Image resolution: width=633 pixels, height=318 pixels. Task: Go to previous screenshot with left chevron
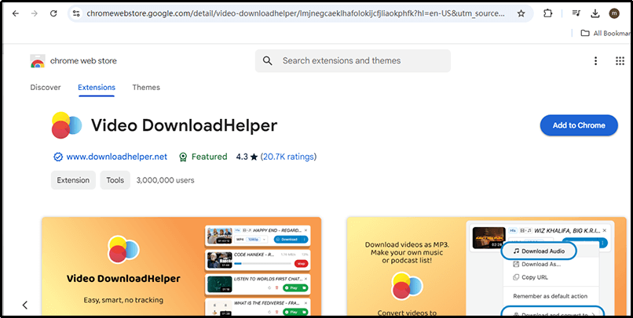coord(25,305)
